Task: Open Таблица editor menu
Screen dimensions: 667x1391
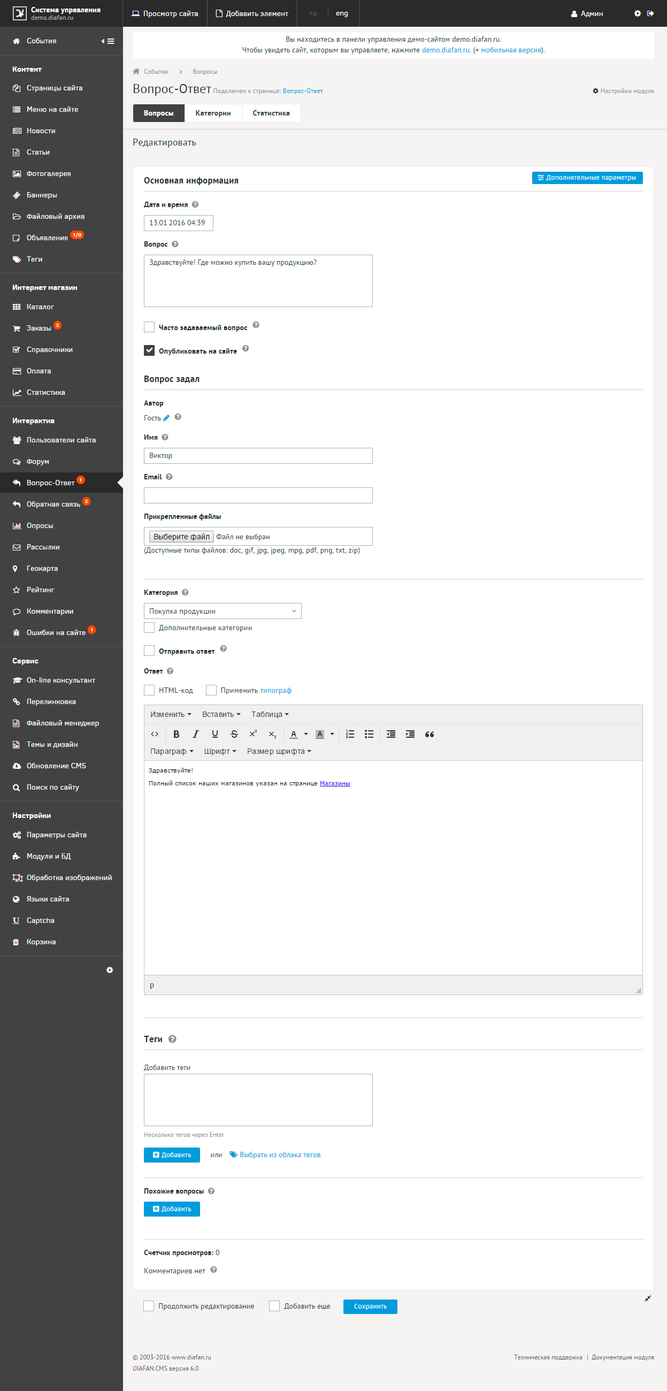Action: 270,714
